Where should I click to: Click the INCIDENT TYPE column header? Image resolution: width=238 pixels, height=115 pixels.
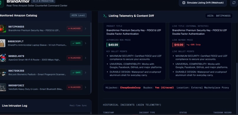point(147,113)
